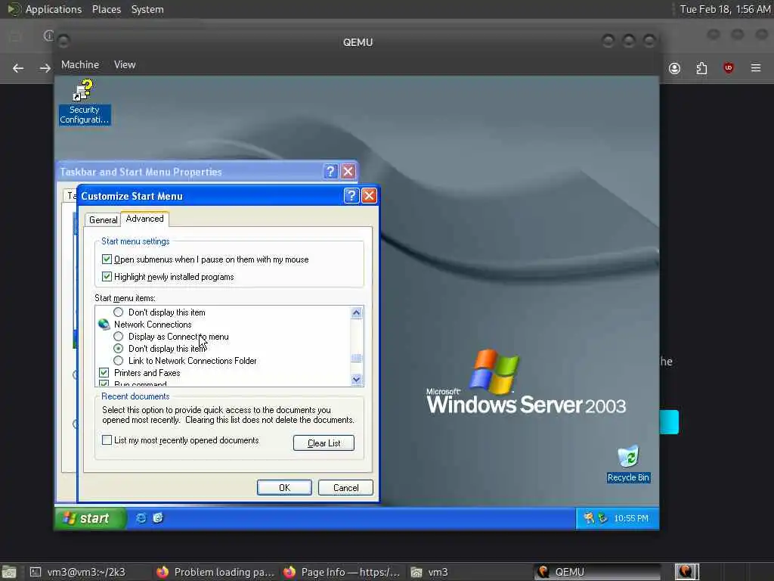This screenshot has width=774, height=581.
Task: Toggle the Run command checkbox
Action: tap(104, 384)
